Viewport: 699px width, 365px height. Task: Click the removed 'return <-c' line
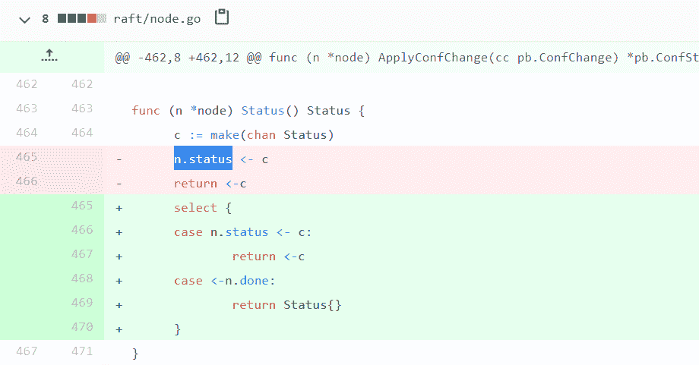210,184
